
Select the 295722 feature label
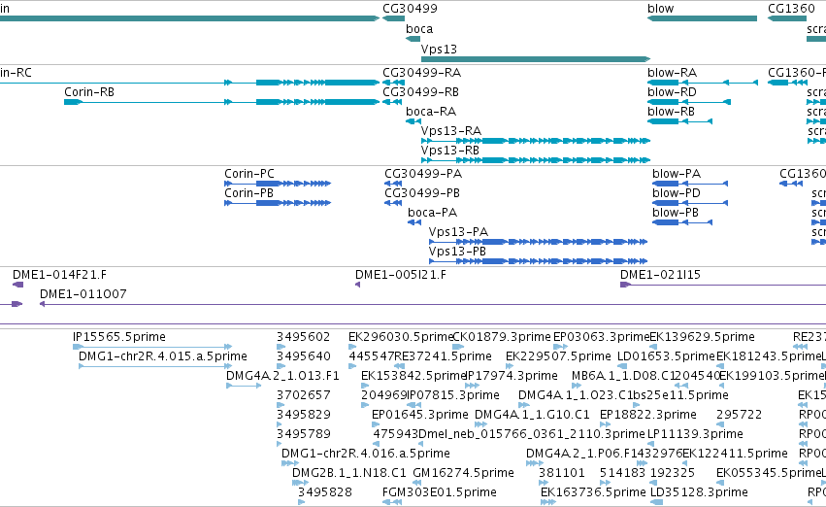(x=739, y=415)
